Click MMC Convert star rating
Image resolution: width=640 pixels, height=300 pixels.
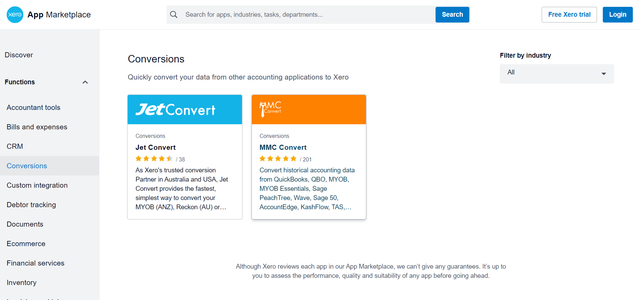[x=278, y=159]
